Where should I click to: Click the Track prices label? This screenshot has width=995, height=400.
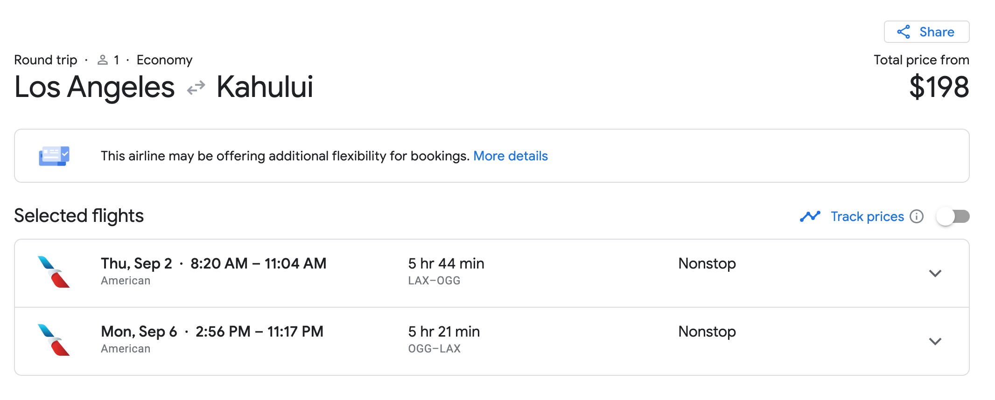(867, 216)
